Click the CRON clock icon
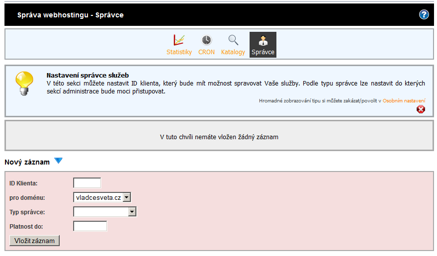The image size is (437, 256). [206, 40]
